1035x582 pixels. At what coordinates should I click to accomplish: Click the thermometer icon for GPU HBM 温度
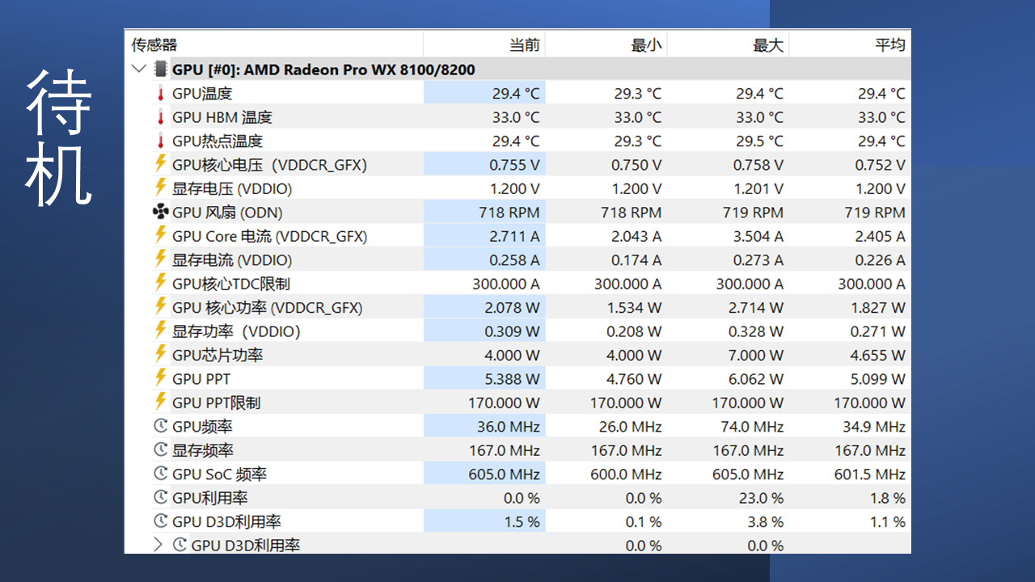tap(160, 117)
